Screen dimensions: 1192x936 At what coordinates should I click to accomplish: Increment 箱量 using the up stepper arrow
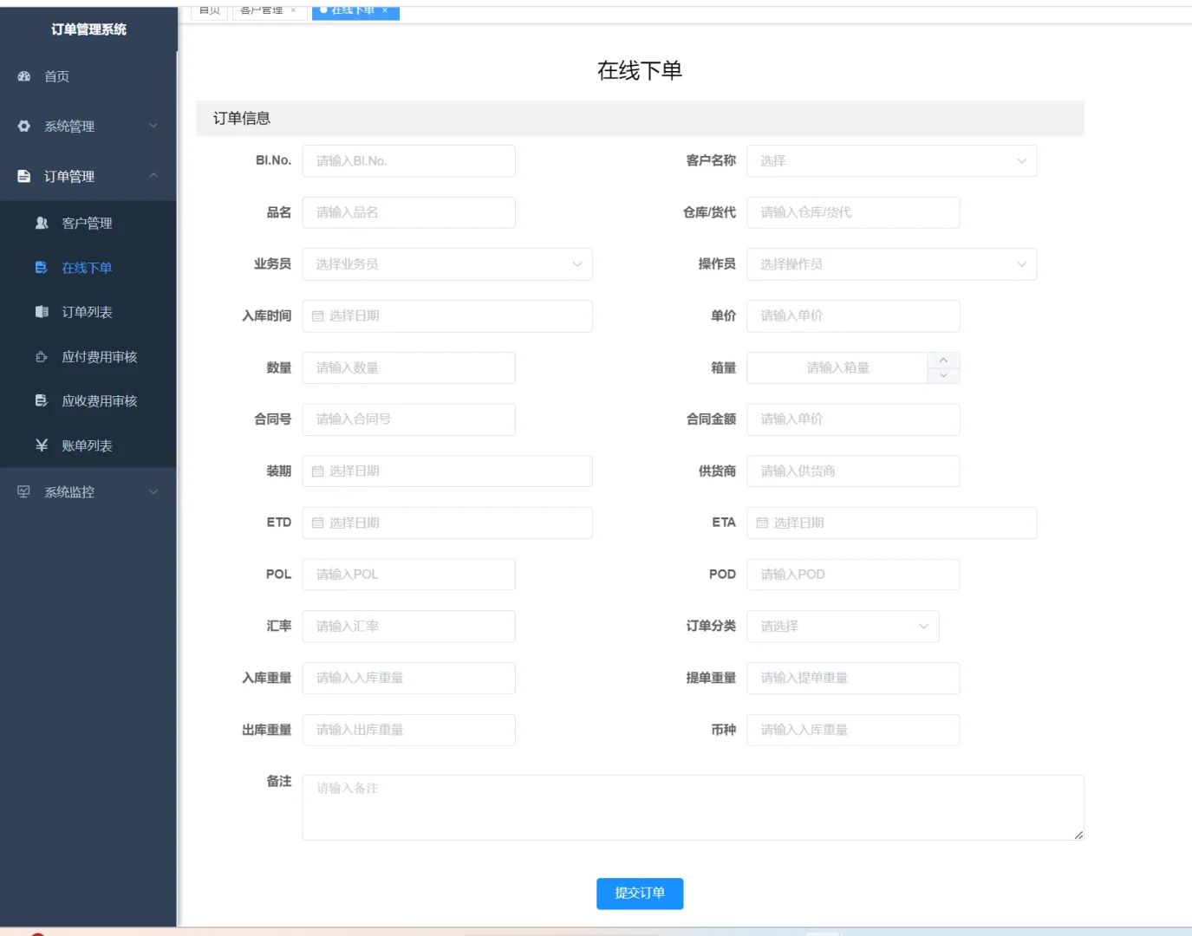click(943, 361)
